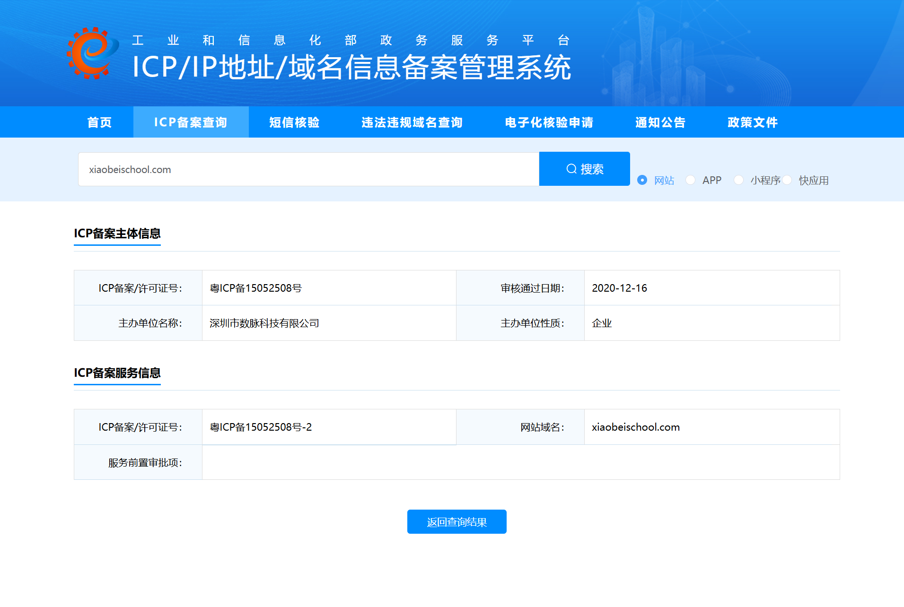Select the APP radio button
Screen dimensions: 904x607
click(690, 180)
